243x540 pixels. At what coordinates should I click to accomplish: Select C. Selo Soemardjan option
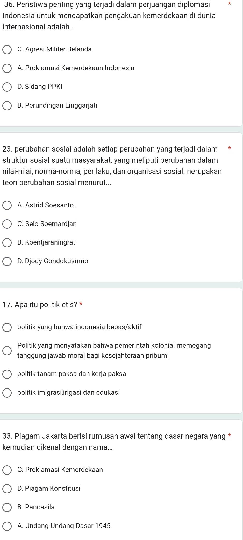point(7,224)
